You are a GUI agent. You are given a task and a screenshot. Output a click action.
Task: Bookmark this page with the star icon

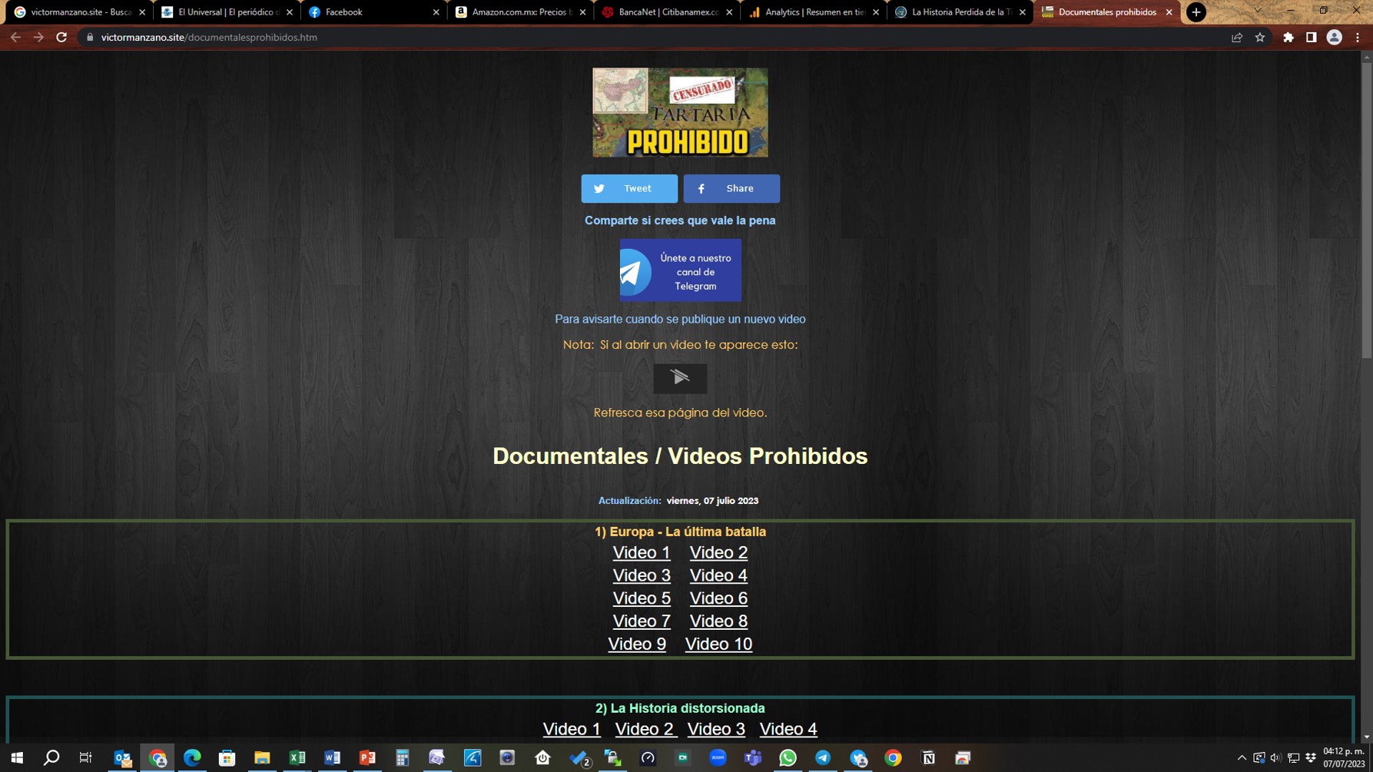(1260, 37)
